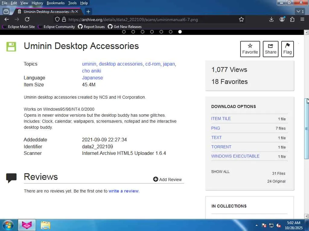
Task: Click the Favorite star button
Action: tap(250, 49)
